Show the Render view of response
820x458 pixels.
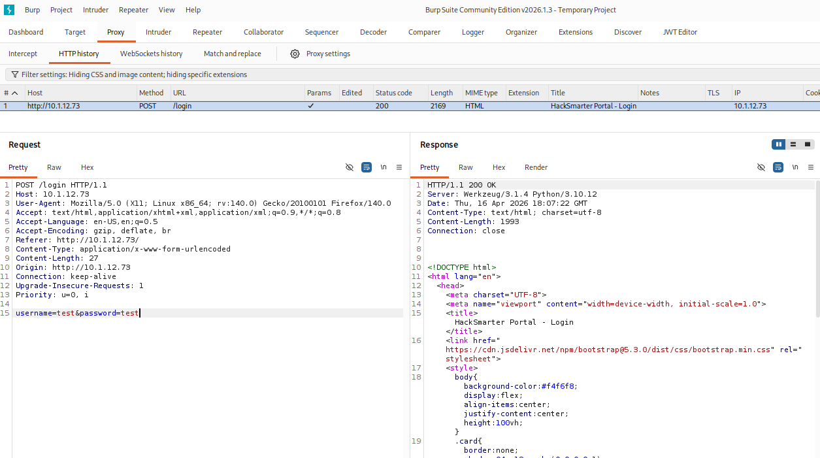(x=536, y=167)
